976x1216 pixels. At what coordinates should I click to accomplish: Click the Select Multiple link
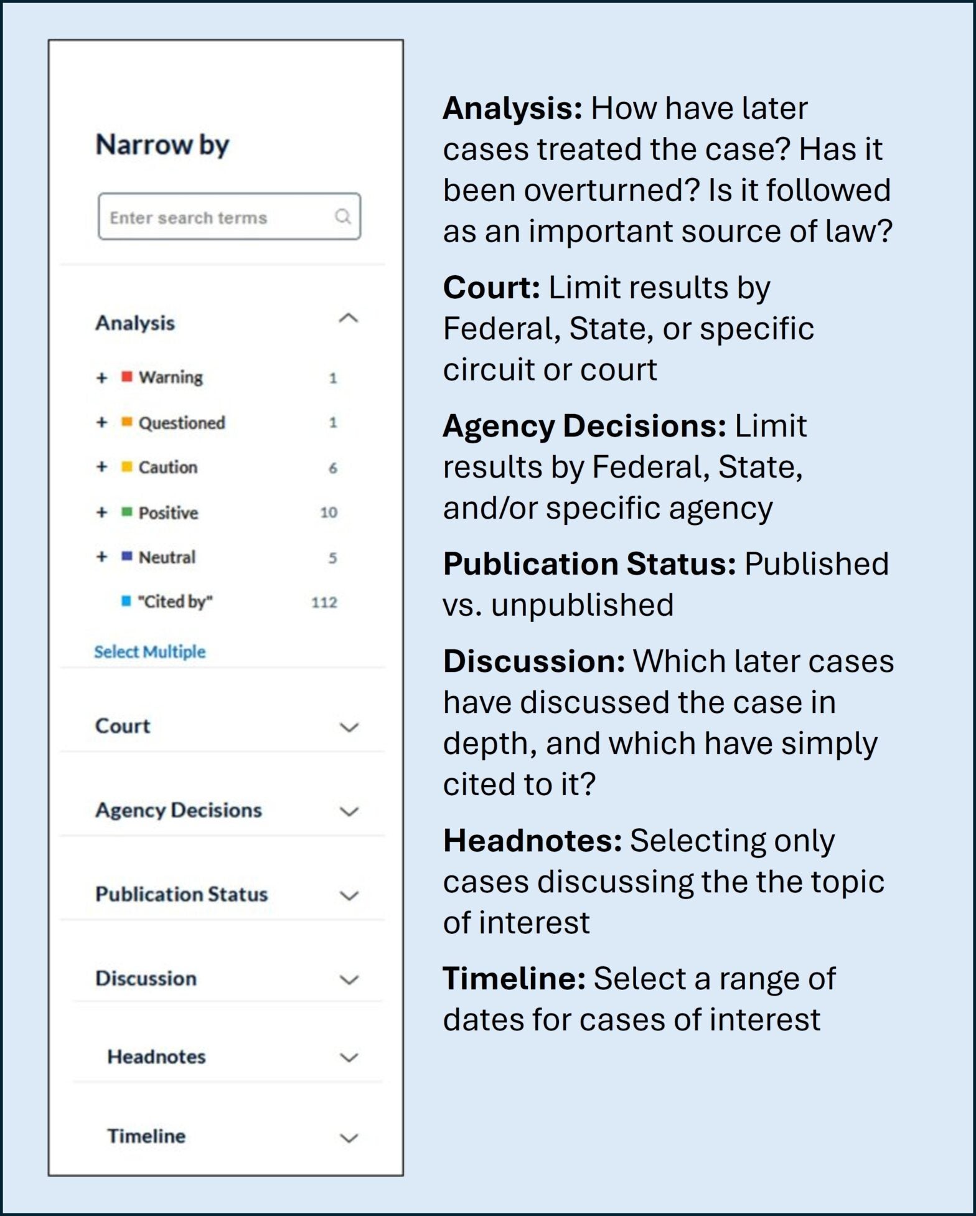150,651
